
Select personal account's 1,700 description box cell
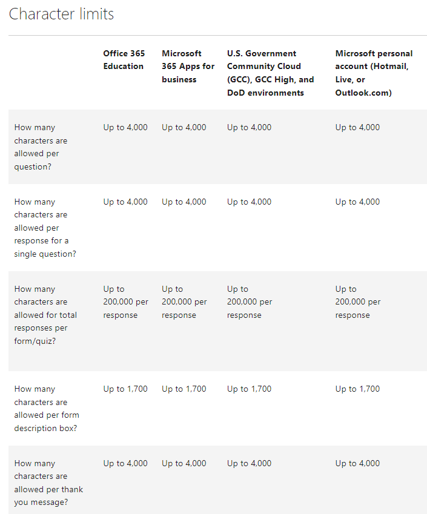click(357, 389)
